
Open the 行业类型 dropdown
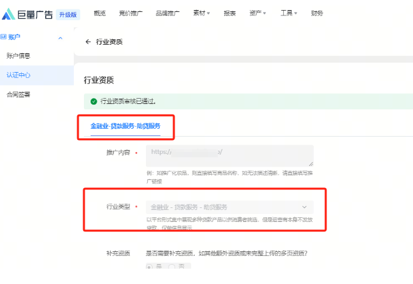tap(230, 207)
